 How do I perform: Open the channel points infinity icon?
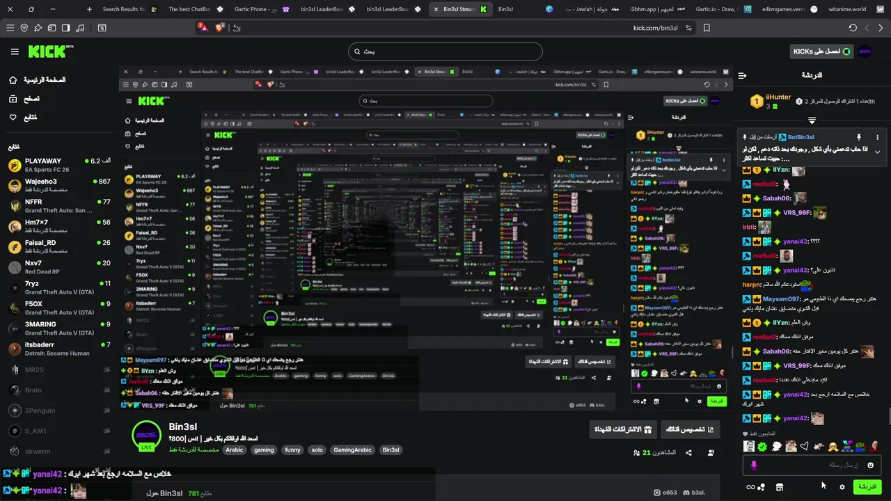(750, 487)
